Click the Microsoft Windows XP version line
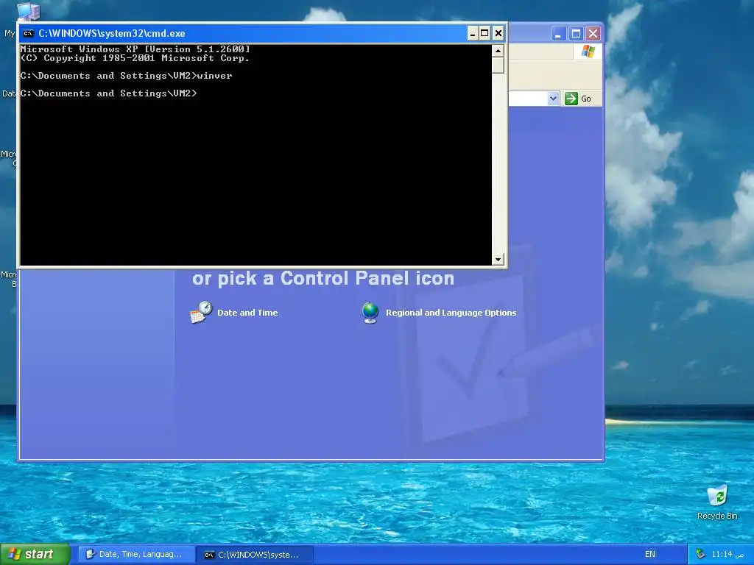 point(135,49)
